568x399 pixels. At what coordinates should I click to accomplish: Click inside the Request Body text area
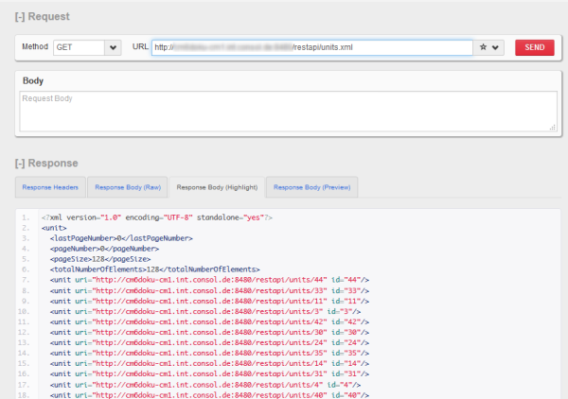[x=284, y=110]
